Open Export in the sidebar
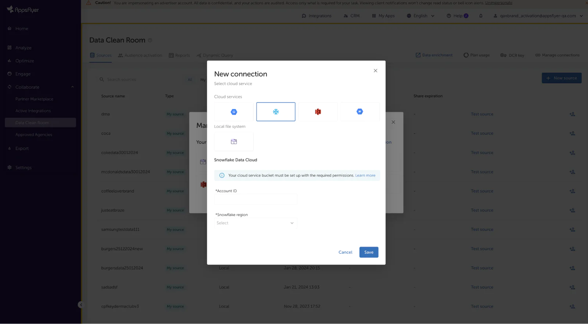The image size is (588, 324). [22, 149]
